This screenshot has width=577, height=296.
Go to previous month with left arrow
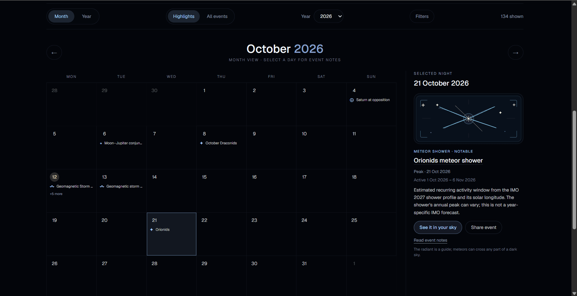point(54,53)
